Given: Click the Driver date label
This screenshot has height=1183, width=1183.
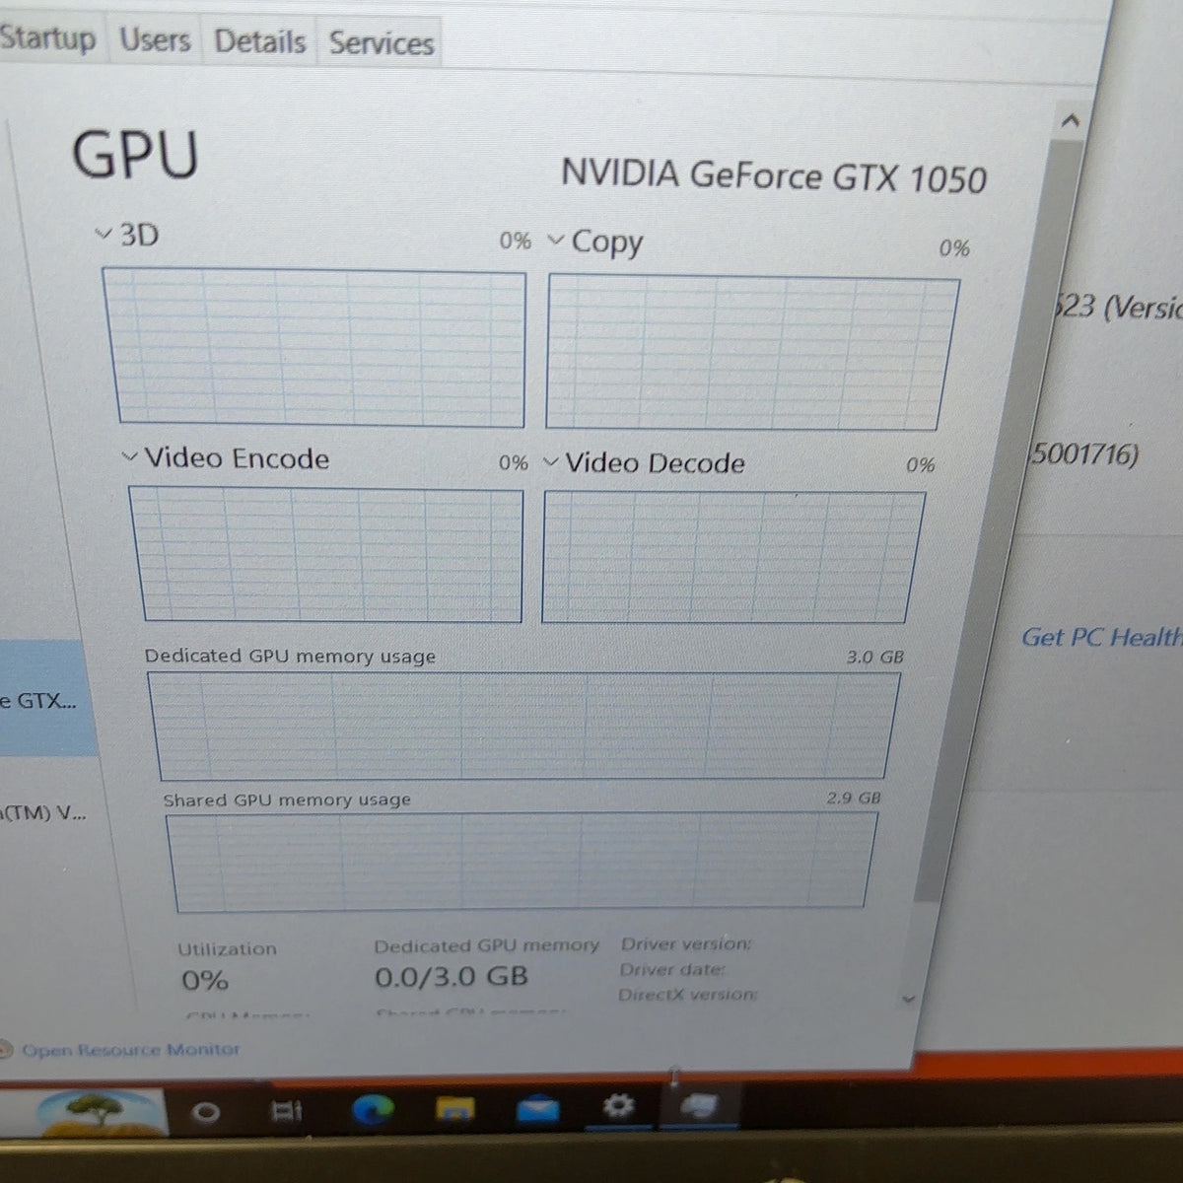Looking at the screenshot, I should pyautogui.click(x=672, y=969).
